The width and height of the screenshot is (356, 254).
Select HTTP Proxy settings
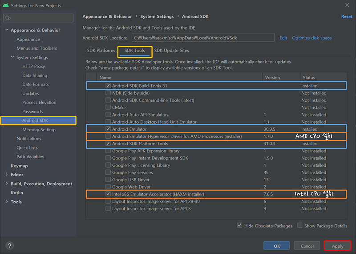34,66
